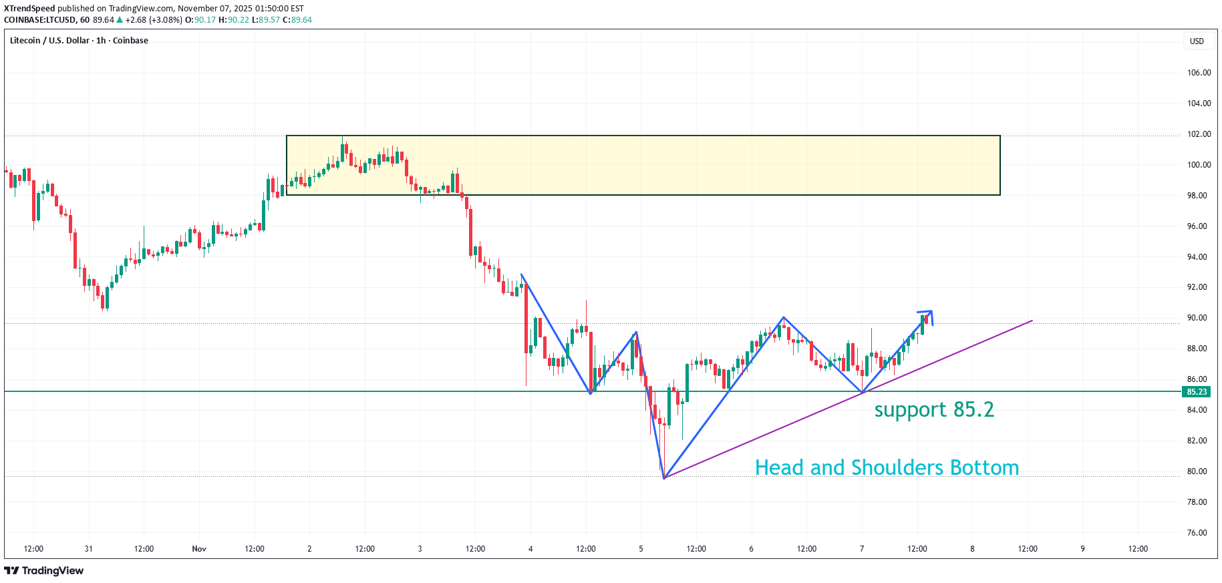The height and width of the screenshot is (583, 1222).
Task: Click the 76.00 price axis label
Action: point(1197,533)
